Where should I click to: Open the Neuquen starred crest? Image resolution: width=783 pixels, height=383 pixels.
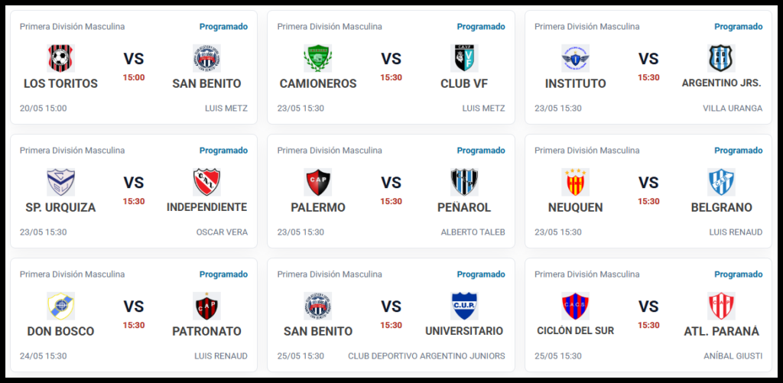pyautogui.click(x=575, y=182)
